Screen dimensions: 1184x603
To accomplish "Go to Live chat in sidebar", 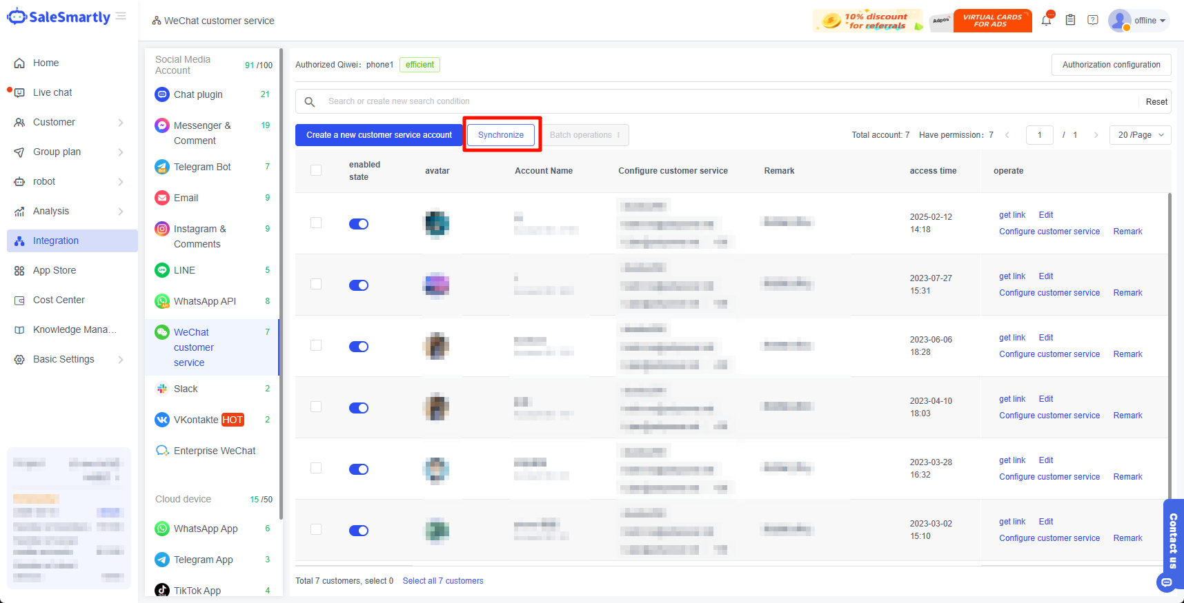I will 52,92.
